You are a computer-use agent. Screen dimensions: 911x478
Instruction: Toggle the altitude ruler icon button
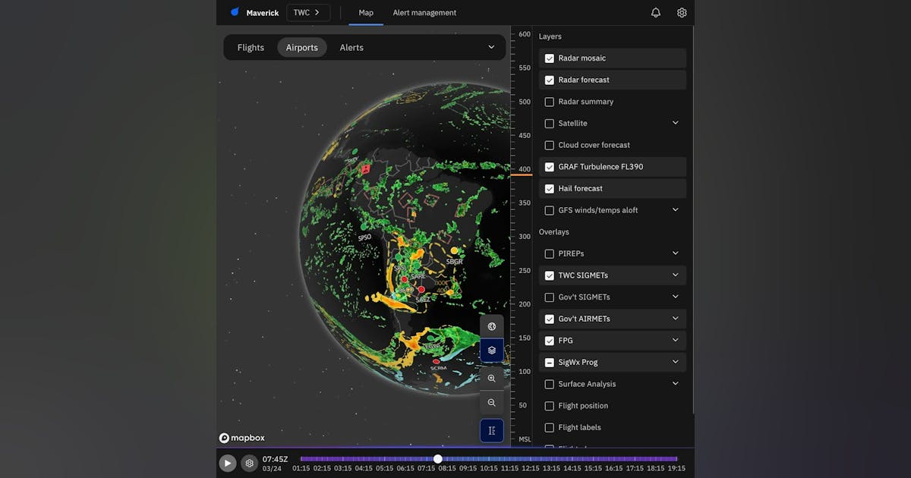[491, 430]
